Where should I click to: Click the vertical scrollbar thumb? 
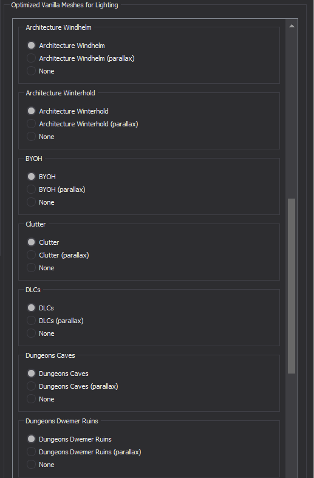click(x=292, y=286)
